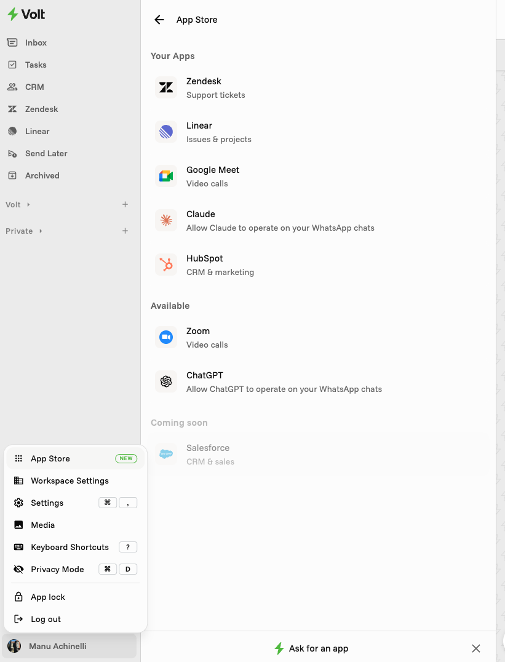The height and width of the screenshot is (662, 505).
Task: Click the Support tickets description
Action: click(215, 95)
